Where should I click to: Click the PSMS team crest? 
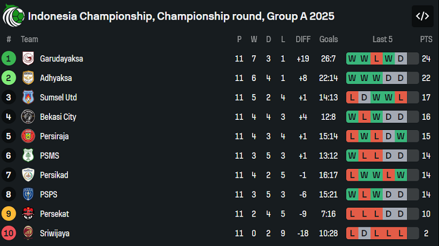[x=28, y=155]
